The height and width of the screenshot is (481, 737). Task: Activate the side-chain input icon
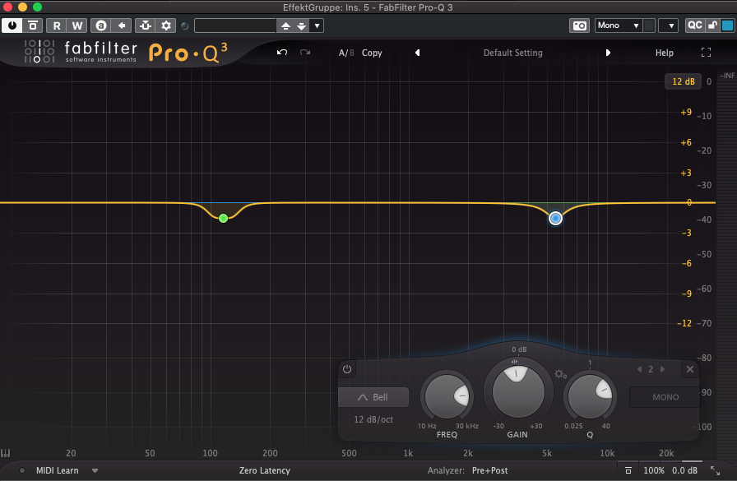146,25
